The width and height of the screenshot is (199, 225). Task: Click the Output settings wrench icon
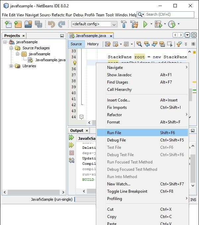72,160
